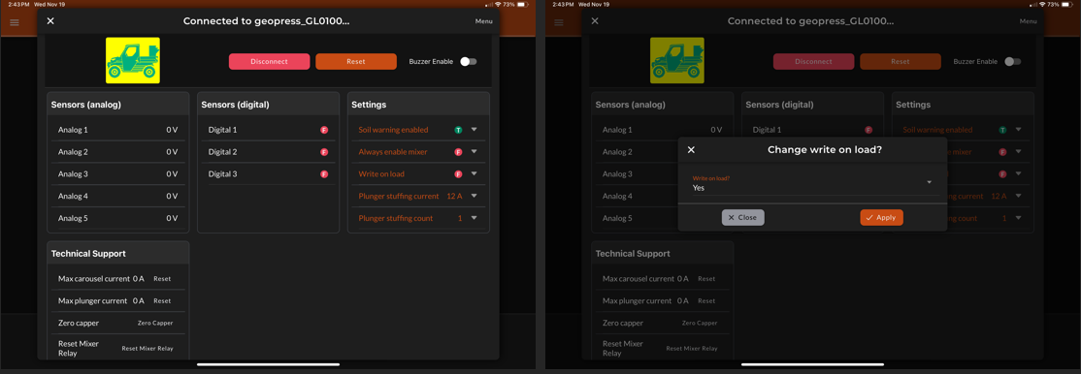Click Soil warning enabled label in left screenshot

coord(393,130)
